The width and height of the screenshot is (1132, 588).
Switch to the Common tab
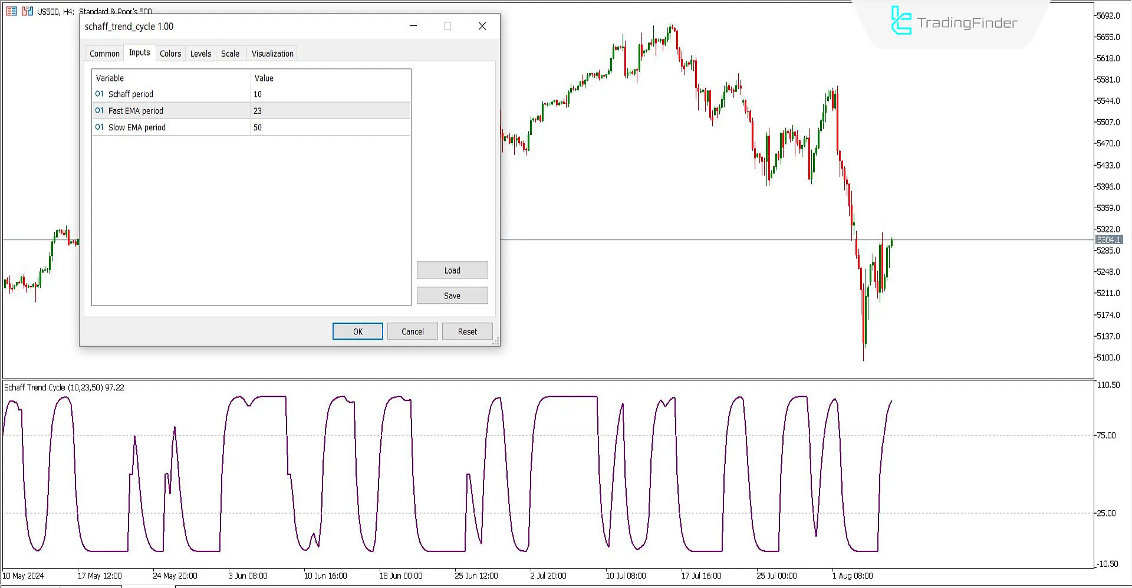coord(104,54)
